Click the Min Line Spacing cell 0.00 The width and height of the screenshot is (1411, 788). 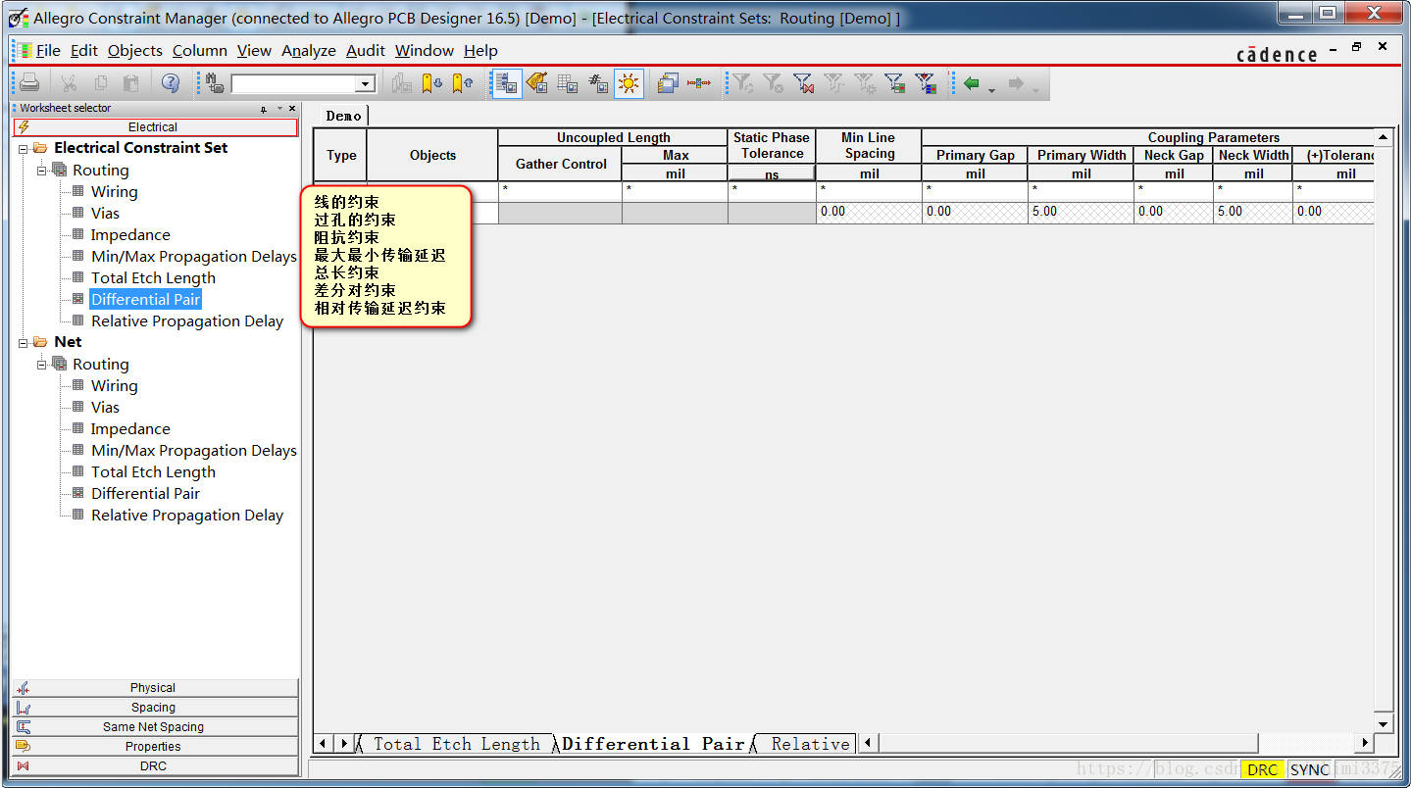[869, 212]
